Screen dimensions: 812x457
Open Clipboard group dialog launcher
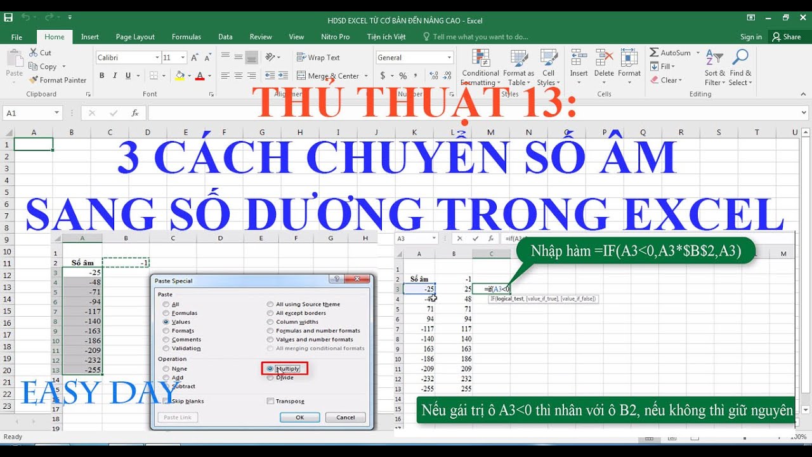coord(88,94)
